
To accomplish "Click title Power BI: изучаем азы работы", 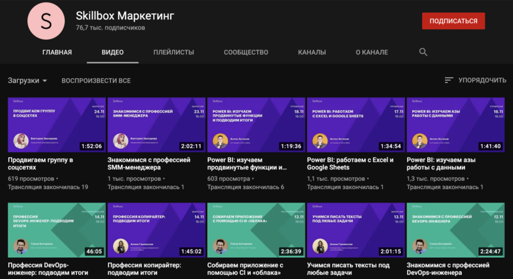I will [x=441, y=164].
